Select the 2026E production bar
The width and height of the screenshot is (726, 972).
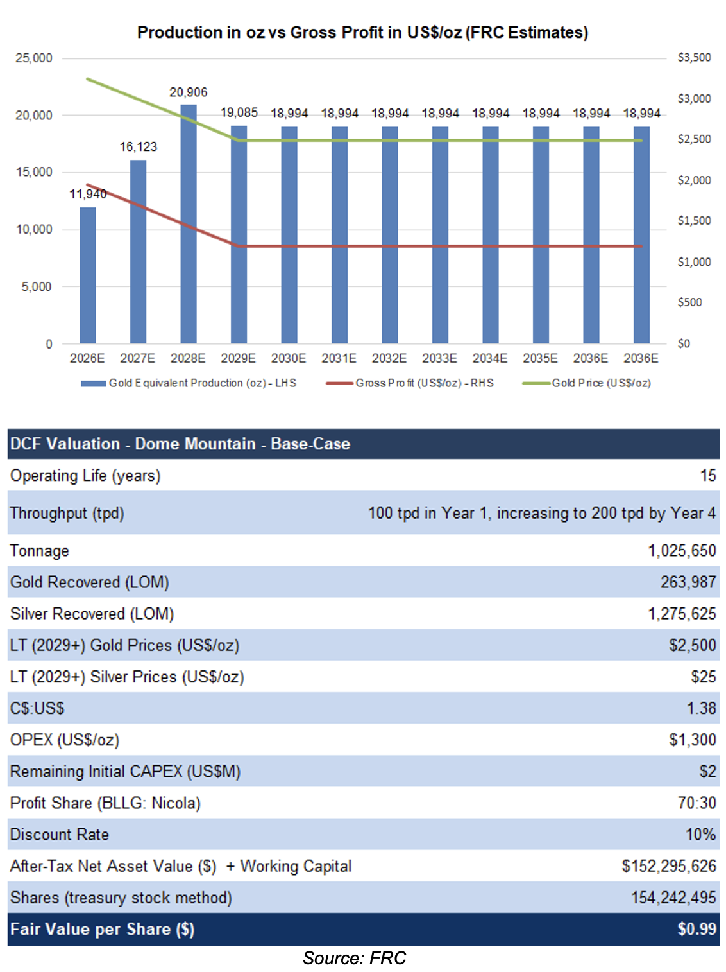point(88,276)
